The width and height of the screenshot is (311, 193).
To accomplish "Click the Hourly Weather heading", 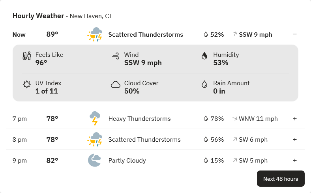I will pyautogui.click(x=38, y=16).
